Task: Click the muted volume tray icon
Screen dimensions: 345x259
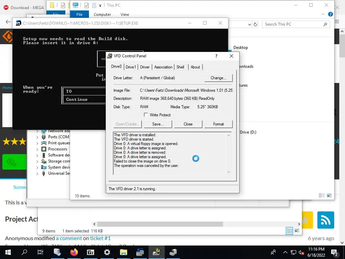Action: 301,252
